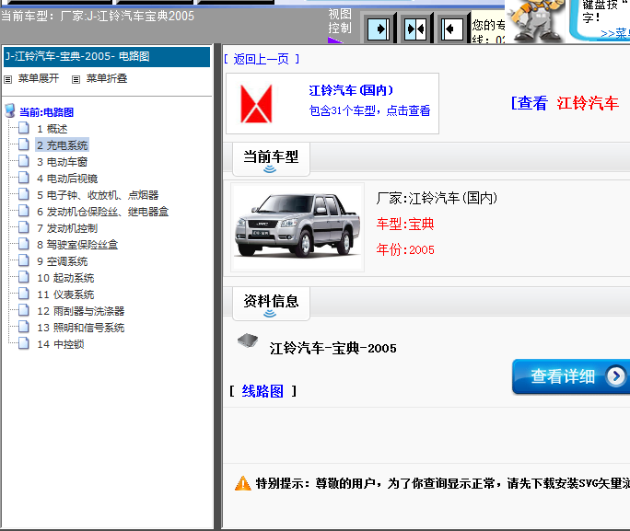Open tree item 13 照明和信号系统
Image resolution: width=630 pixels, height=531 pixels.
click(81, 328)
